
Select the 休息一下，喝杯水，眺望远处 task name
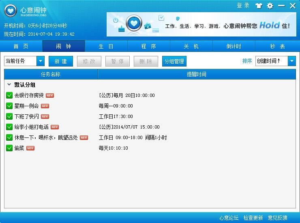click(x=46, y=137)
